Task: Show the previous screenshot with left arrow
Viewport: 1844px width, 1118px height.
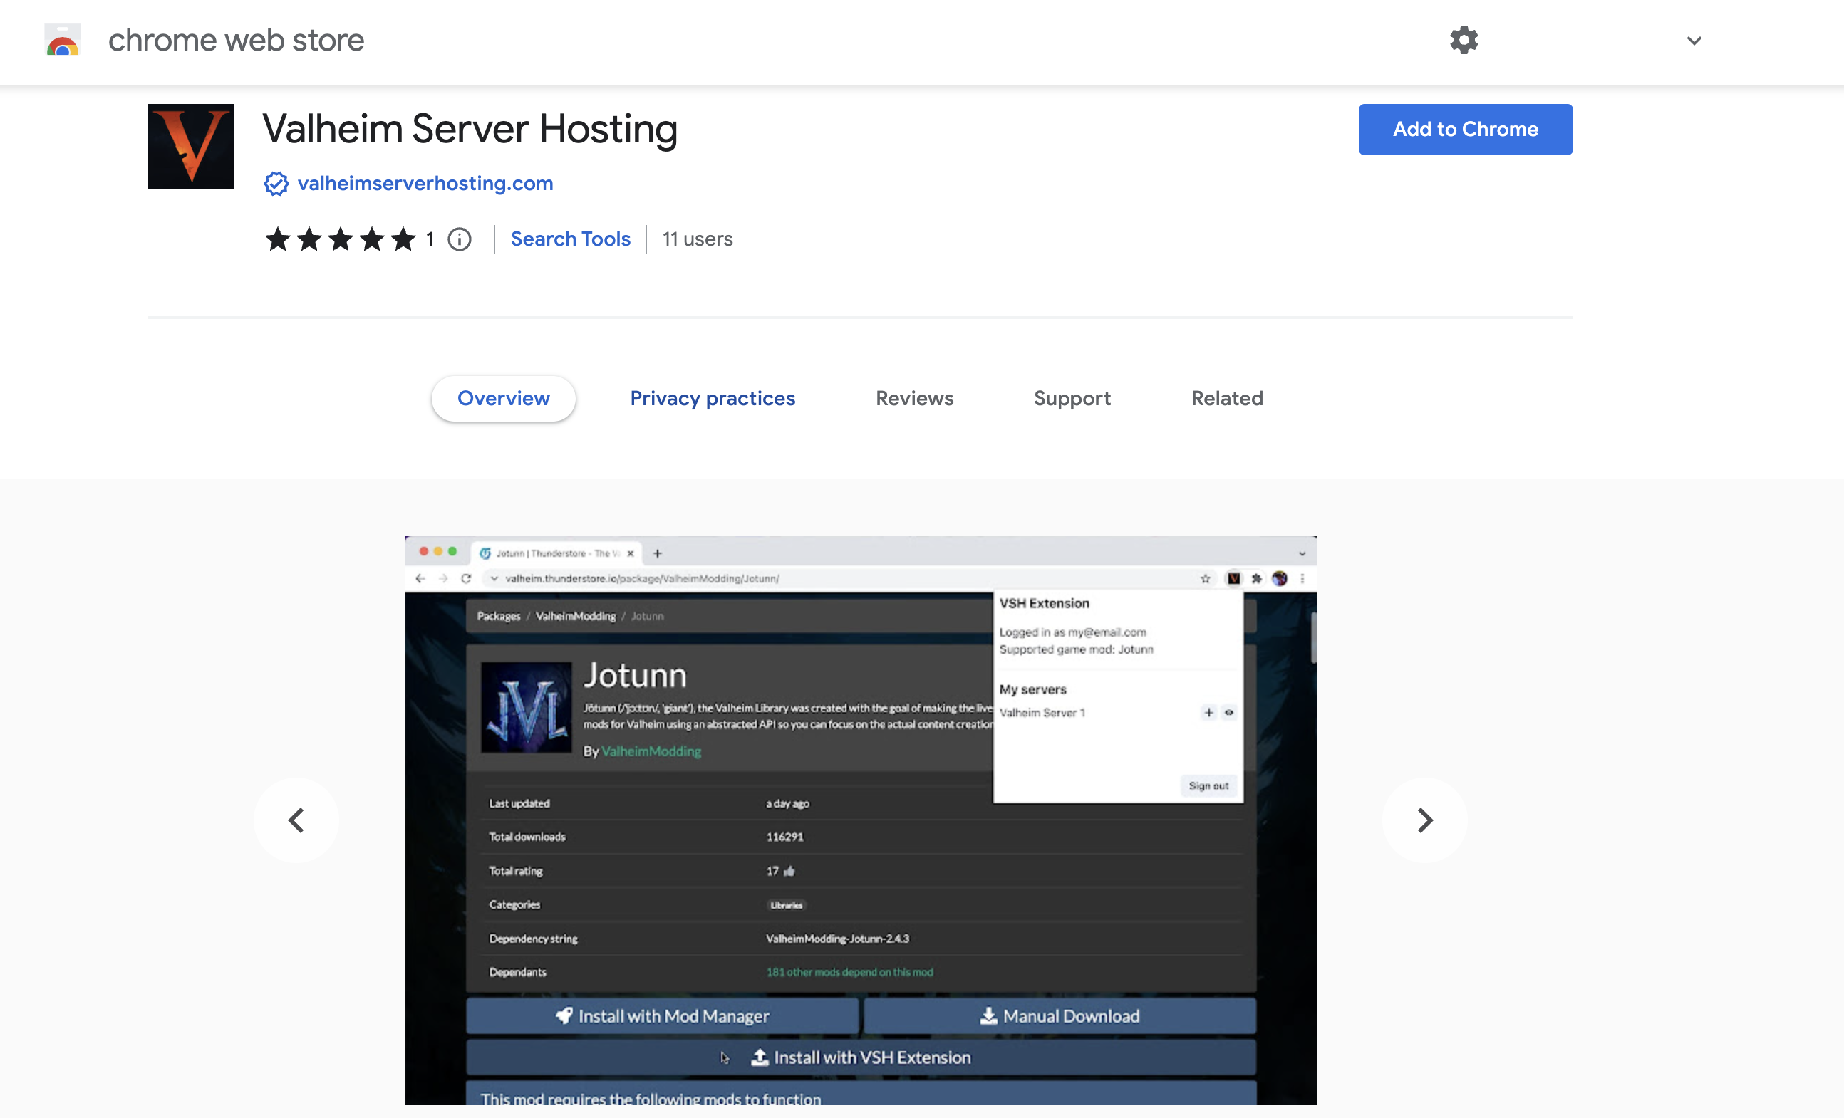Action: click(x=296, y=820)
